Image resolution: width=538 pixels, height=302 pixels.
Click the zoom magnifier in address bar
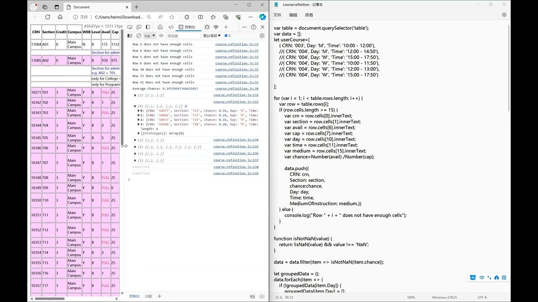[x=149, y=17]
